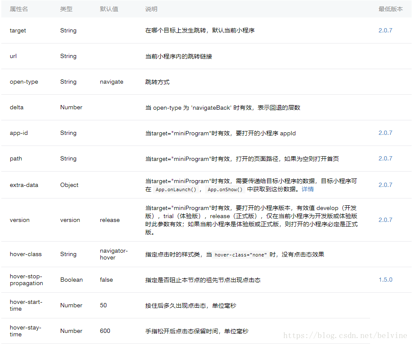
Task: Click Number type in hover-stay-time row
Action: [71, 331]
